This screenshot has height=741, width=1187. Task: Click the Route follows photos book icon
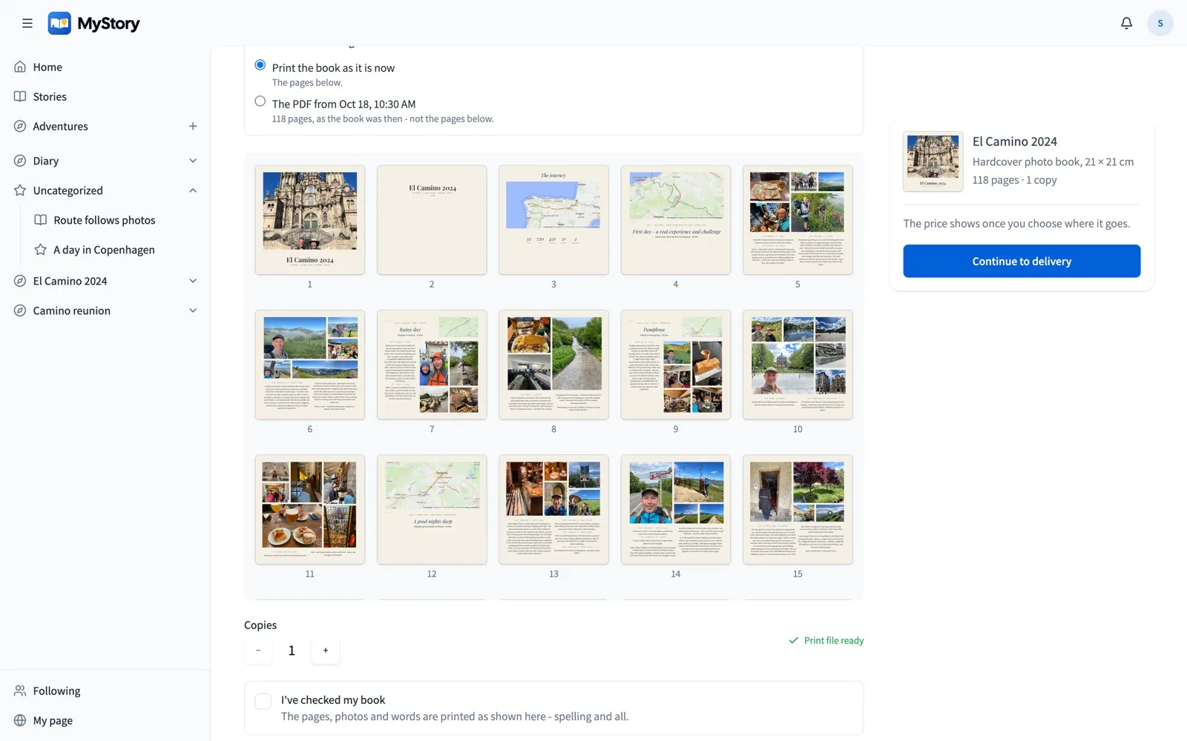point(41,220)
